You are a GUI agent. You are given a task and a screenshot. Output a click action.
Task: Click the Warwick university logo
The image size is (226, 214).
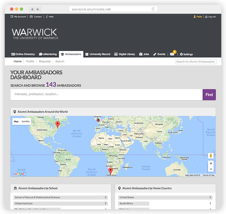(35, 34)
